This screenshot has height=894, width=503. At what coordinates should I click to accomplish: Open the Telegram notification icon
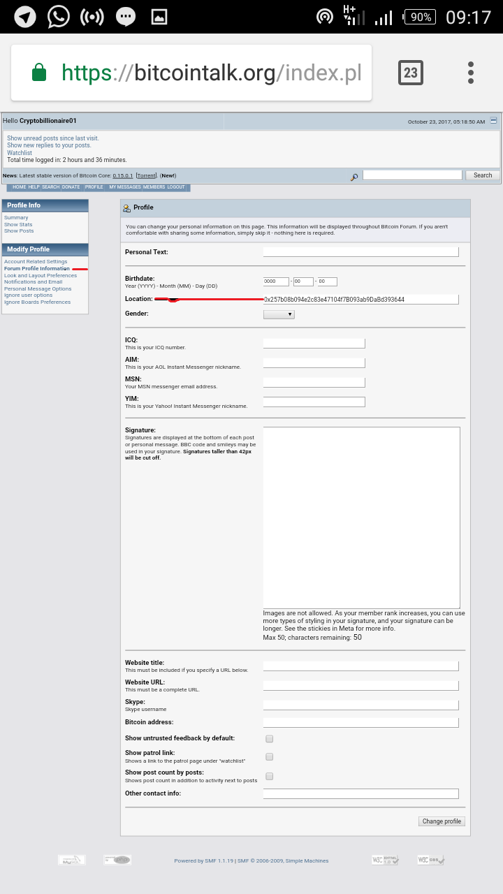[x=25, y=17]
